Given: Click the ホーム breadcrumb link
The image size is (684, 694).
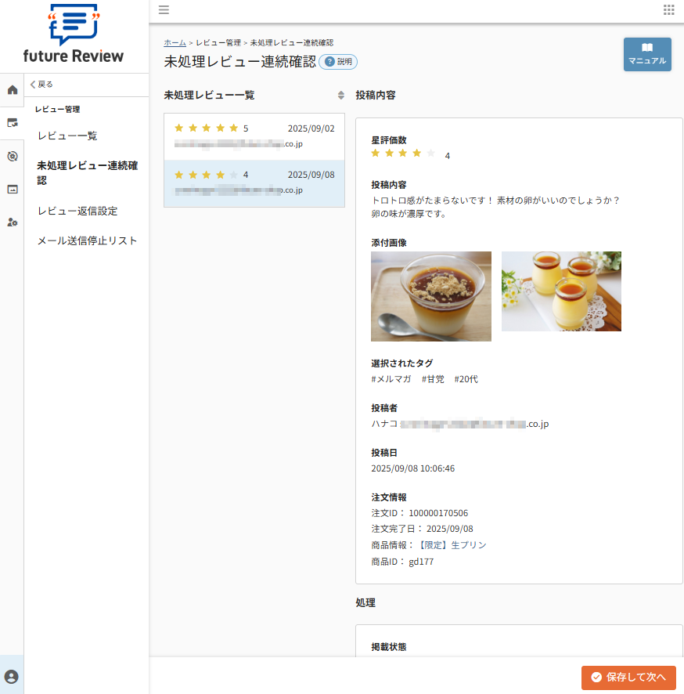Looking at the screenshot, I should click(x=175, y=42).
